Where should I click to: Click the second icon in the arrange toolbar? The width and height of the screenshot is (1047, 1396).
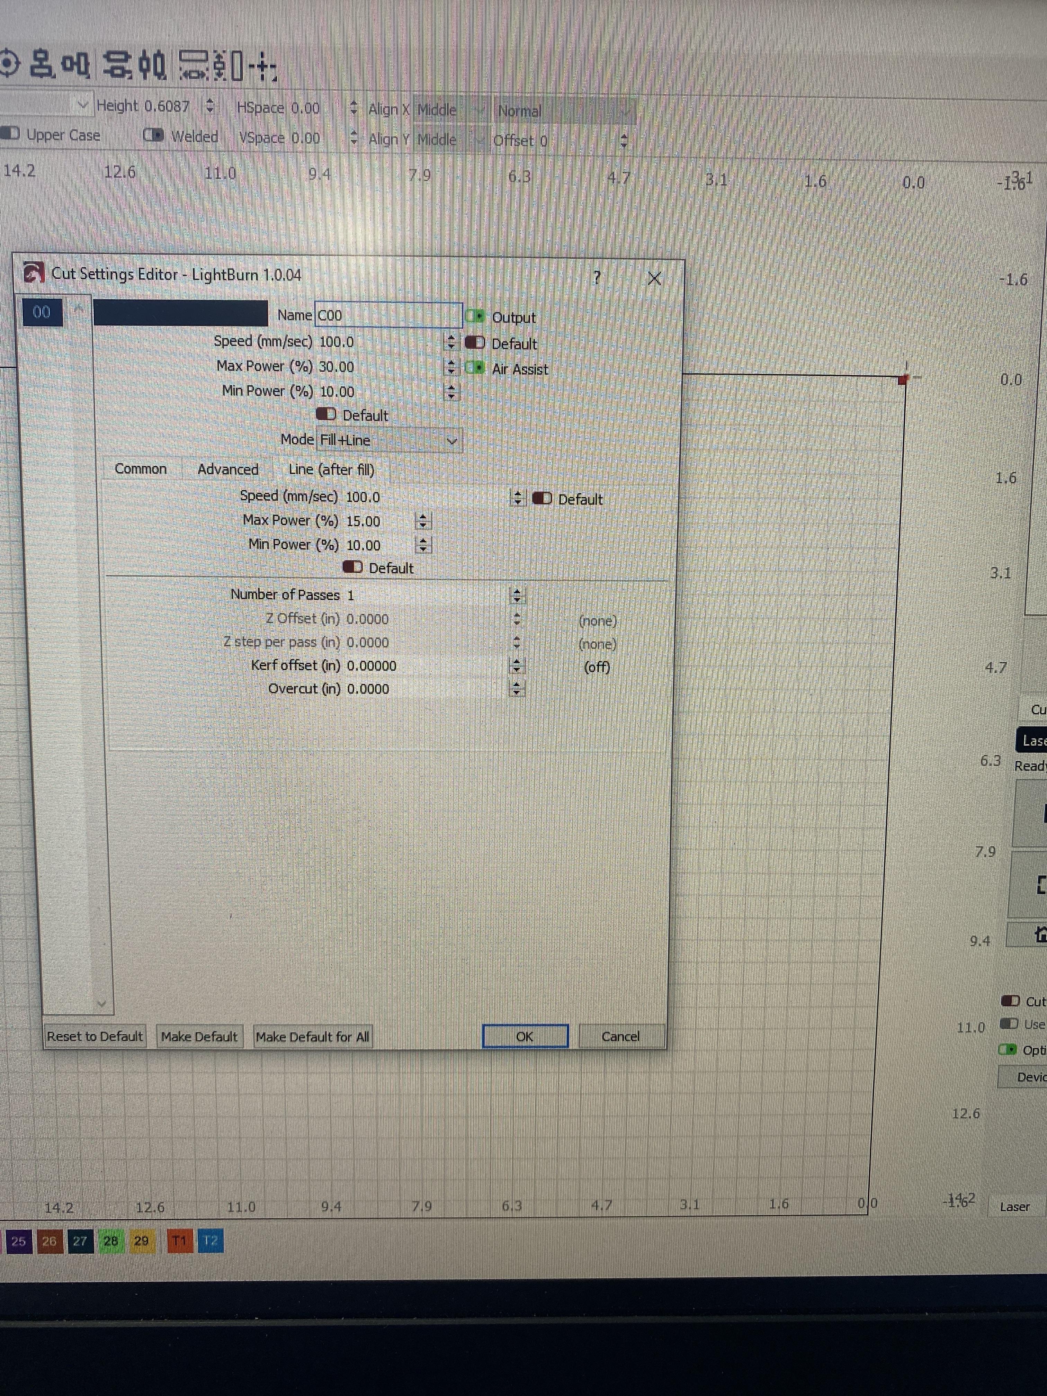[x=42, y=64]
